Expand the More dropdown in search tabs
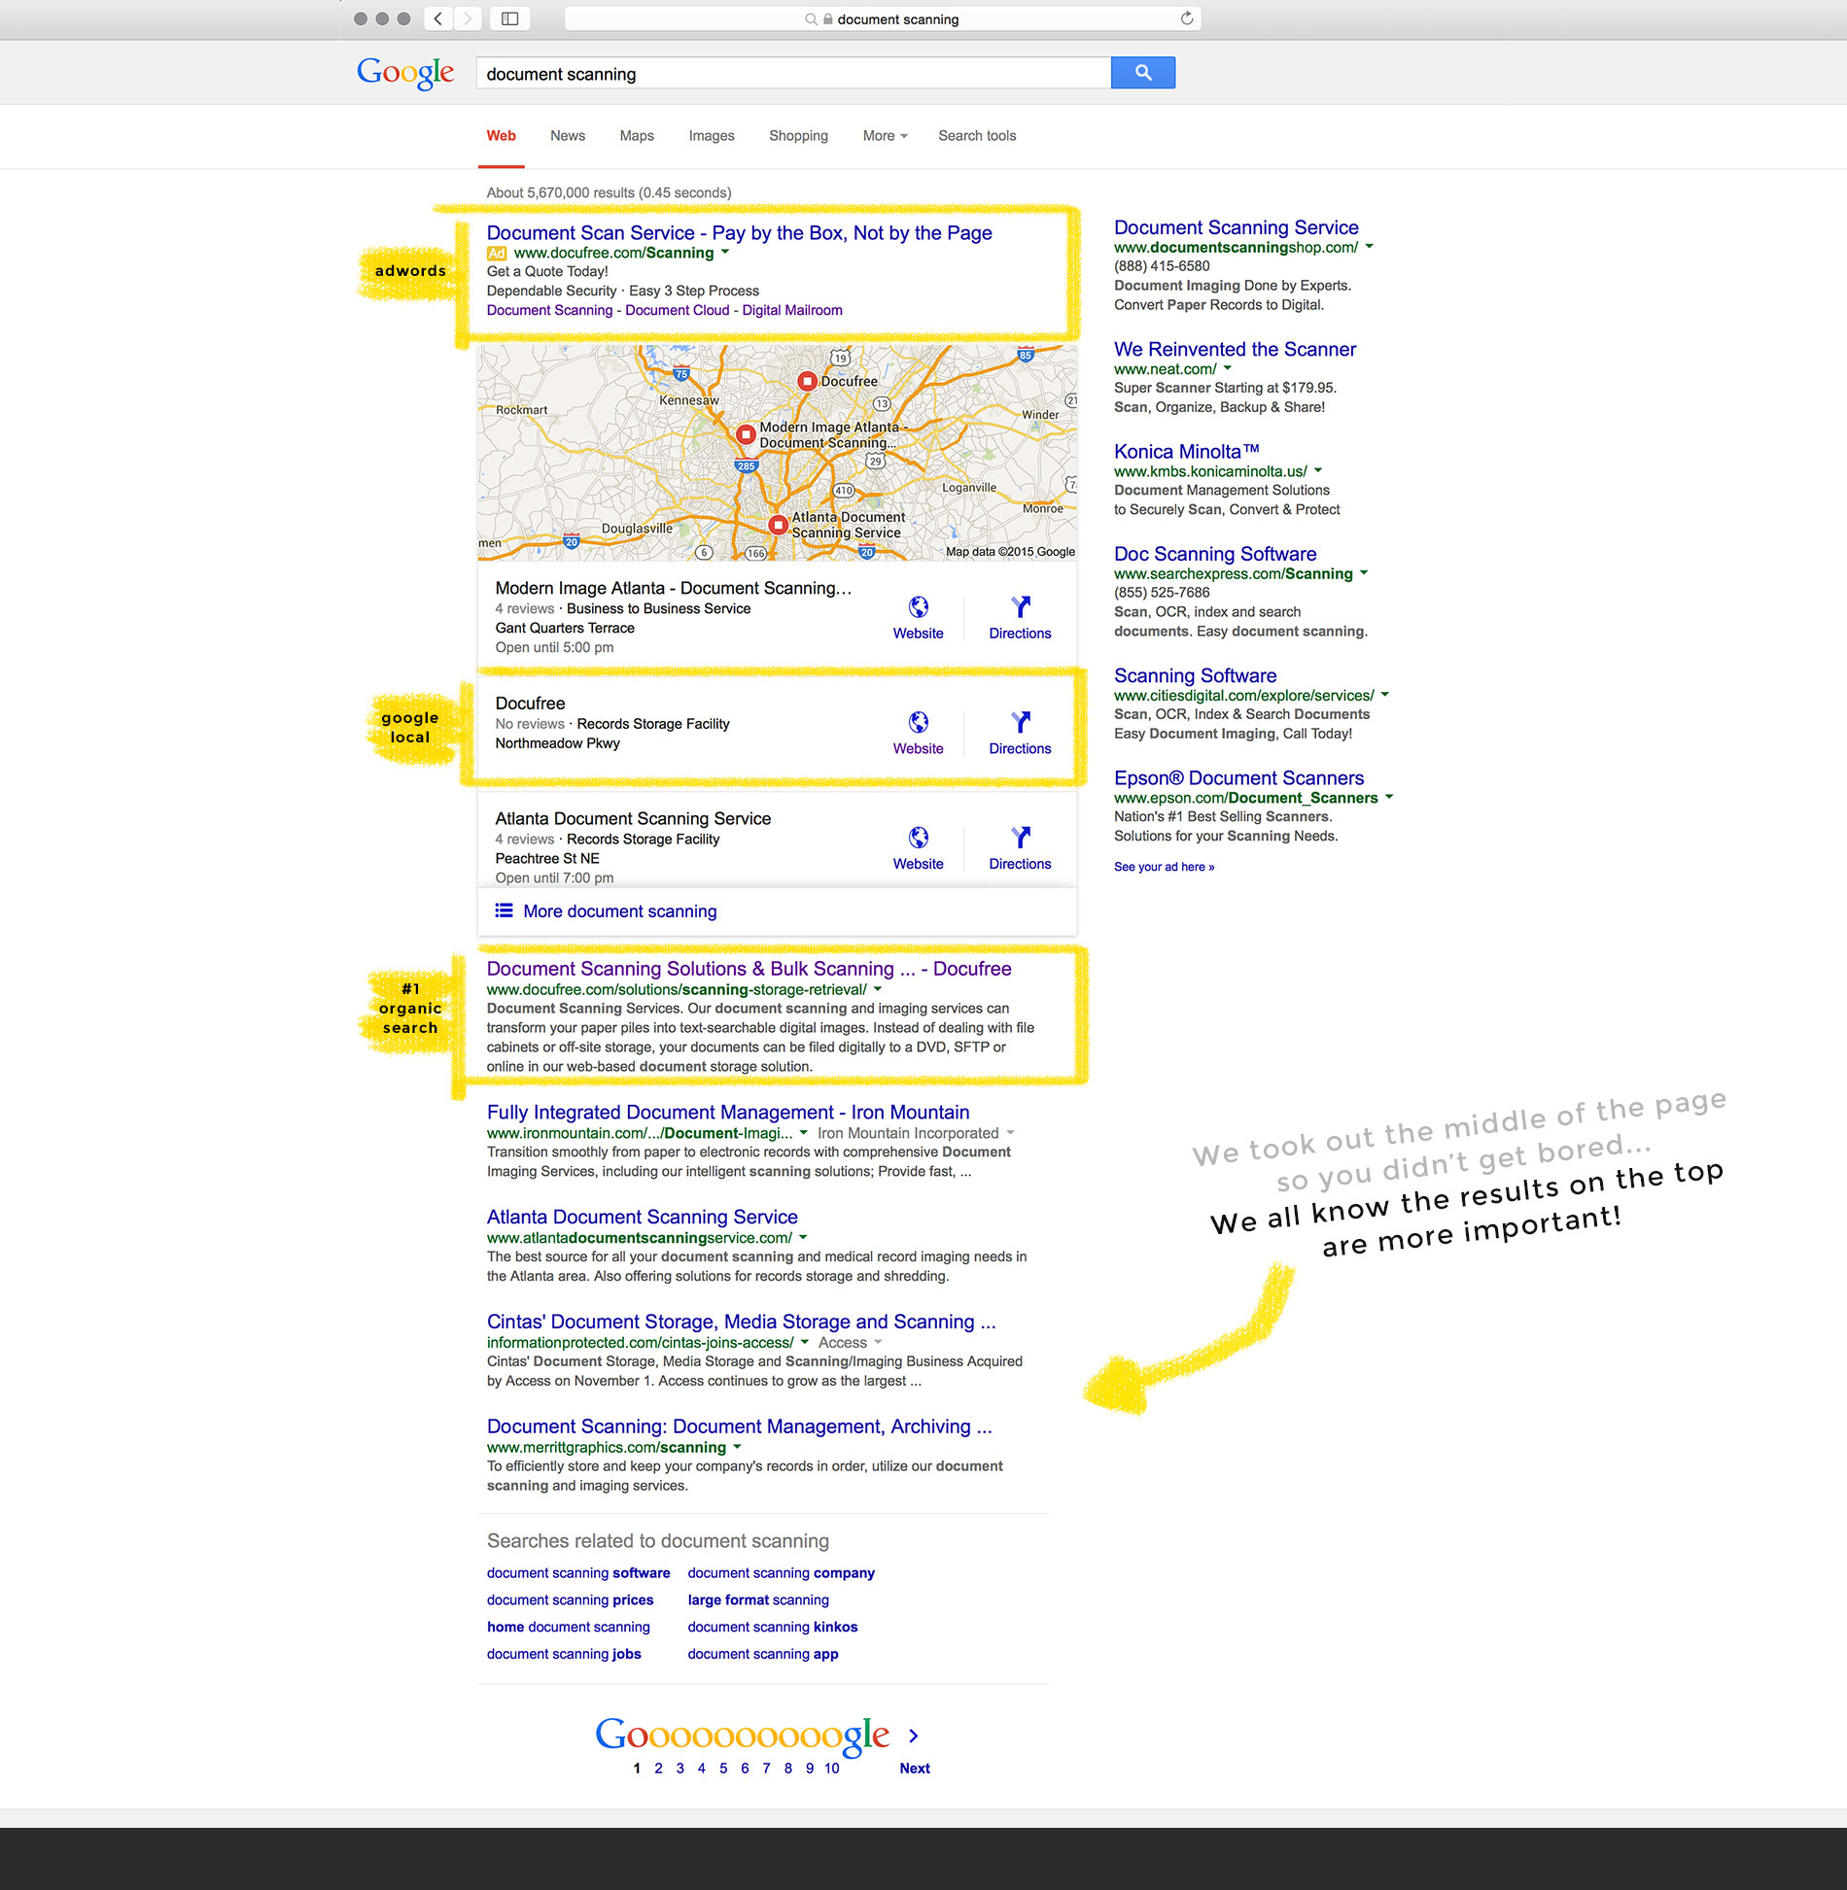Screen dimensions: 1847x1890 point(885,136)
